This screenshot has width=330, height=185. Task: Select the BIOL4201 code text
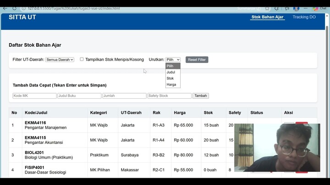point(34,153)
